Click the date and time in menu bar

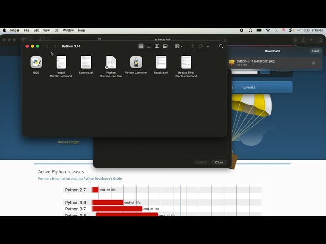[310, 30]
